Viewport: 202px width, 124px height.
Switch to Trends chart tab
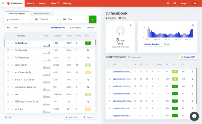167,44
